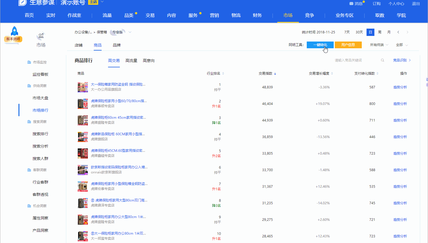Open 搜索分析 in the sidebar
428x243 pixels.
click(x=40, y=146)
